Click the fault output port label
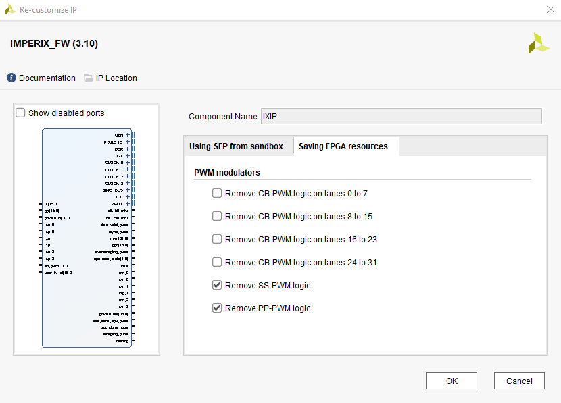Screen dimensions: 561x403 tap(124, 266)
